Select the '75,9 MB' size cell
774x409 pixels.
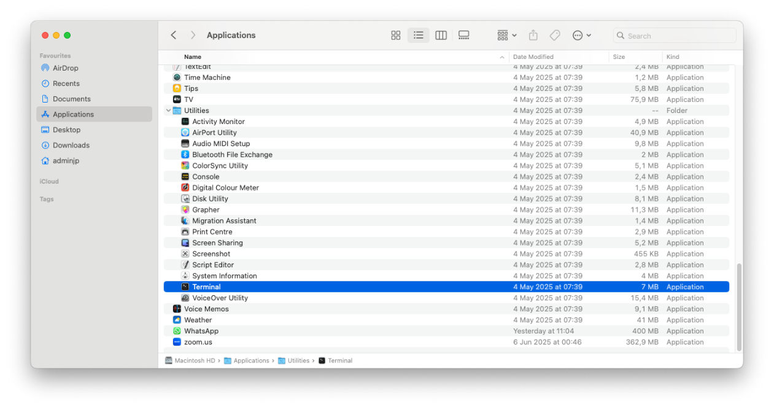click(x=644, y=99)
